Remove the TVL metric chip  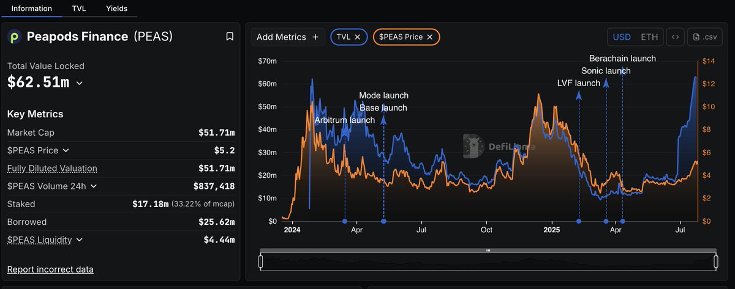click(358, 37)
